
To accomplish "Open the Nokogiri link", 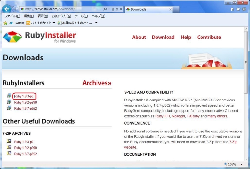I will [x=178, y=116].
